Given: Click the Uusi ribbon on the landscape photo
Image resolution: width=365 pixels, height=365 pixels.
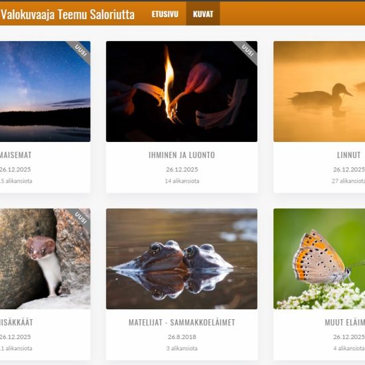Looking at the screenshot, I should tap(80, 50).
